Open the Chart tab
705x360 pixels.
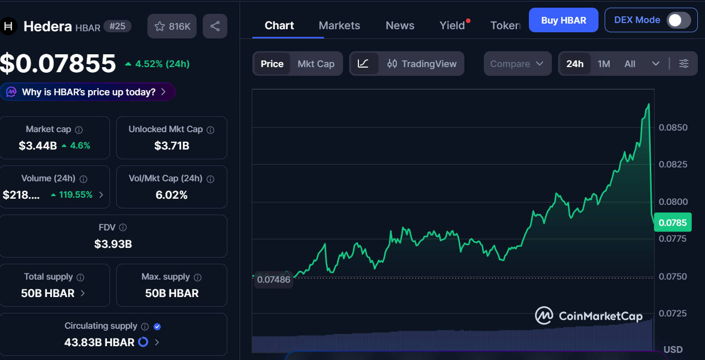pyautogui.click(x=280, y=25)
